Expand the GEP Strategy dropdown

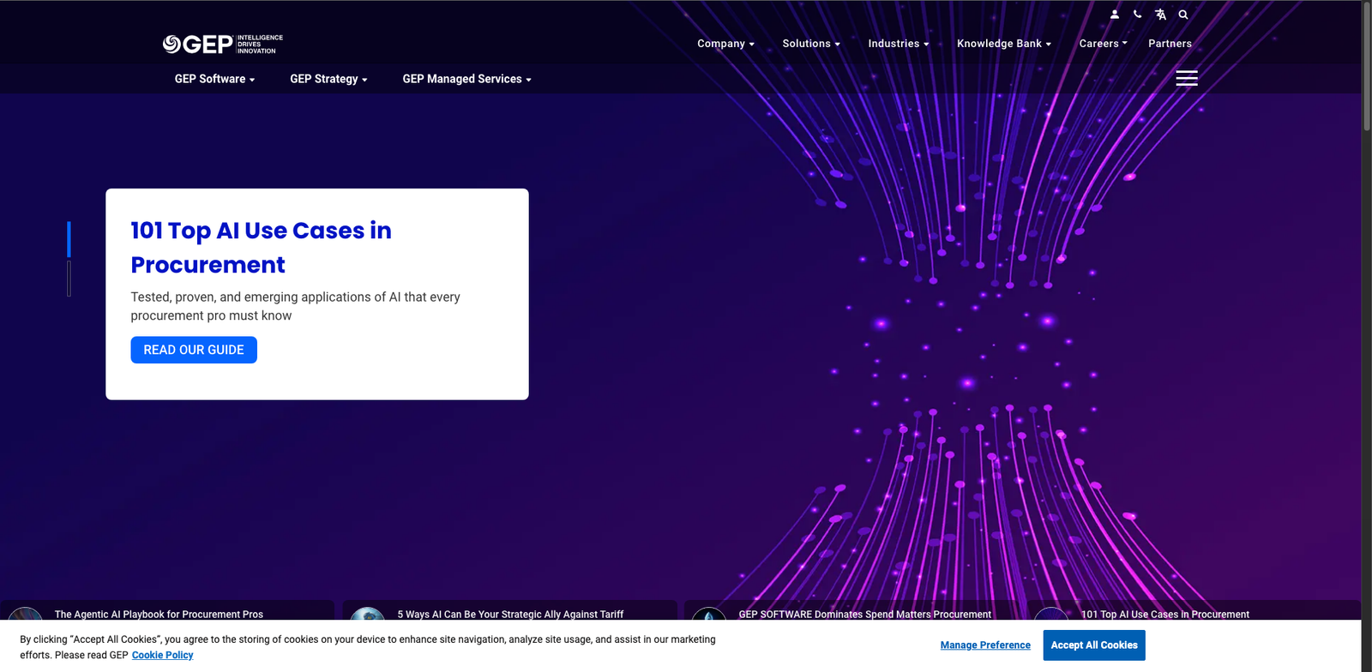pyautogui.click(x=328, y=79)
